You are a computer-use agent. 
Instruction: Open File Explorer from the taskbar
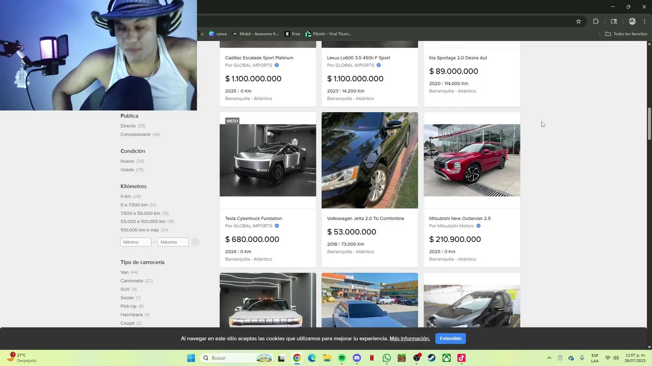(x=327, y=358)
